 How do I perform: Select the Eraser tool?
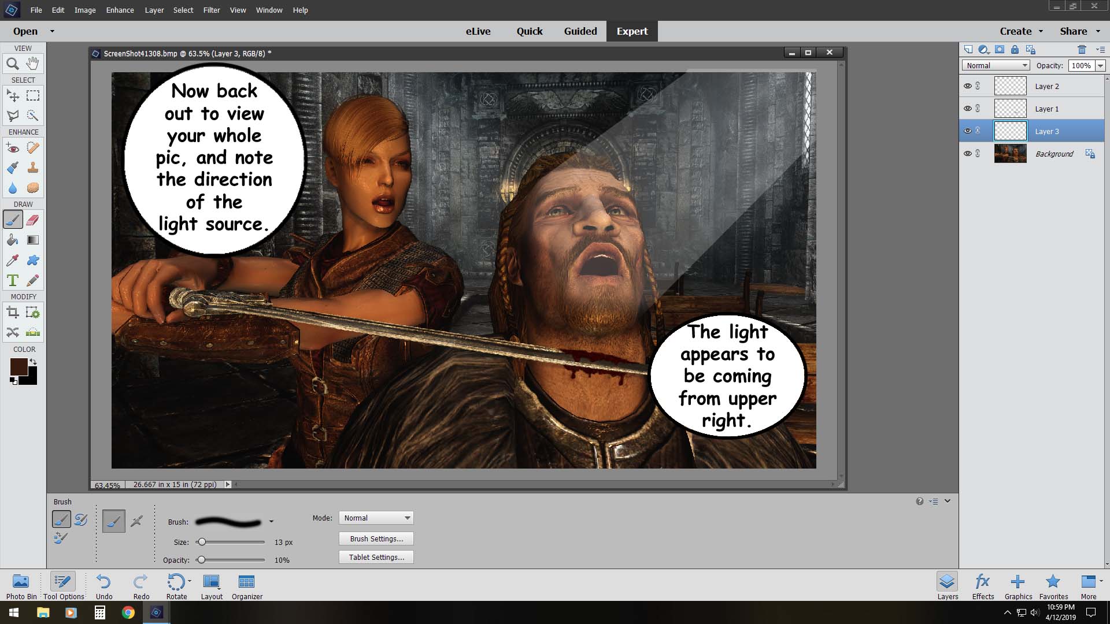coord(33,220)
